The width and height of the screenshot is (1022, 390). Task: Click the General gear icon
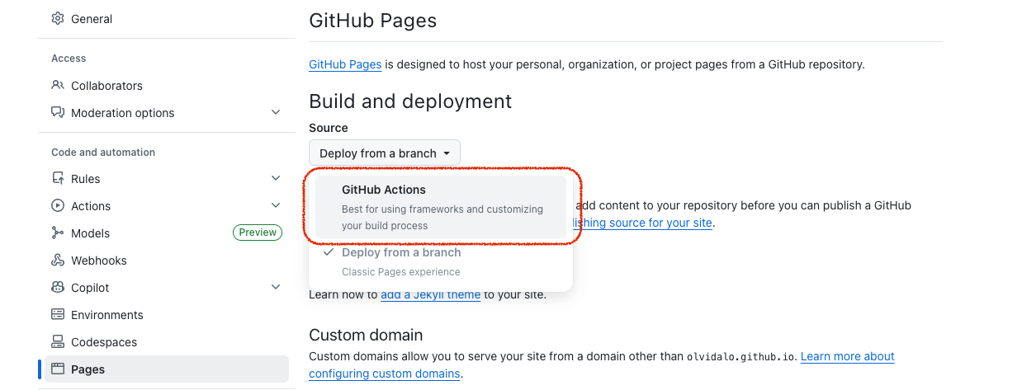point(58,19)
